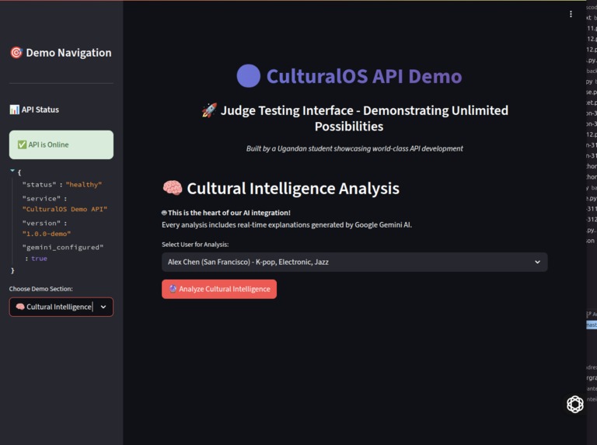Click the Google Gemini AI explanation sentence
Image resolution: width=597 pixels, height=445 pixels.
point(287,224)
